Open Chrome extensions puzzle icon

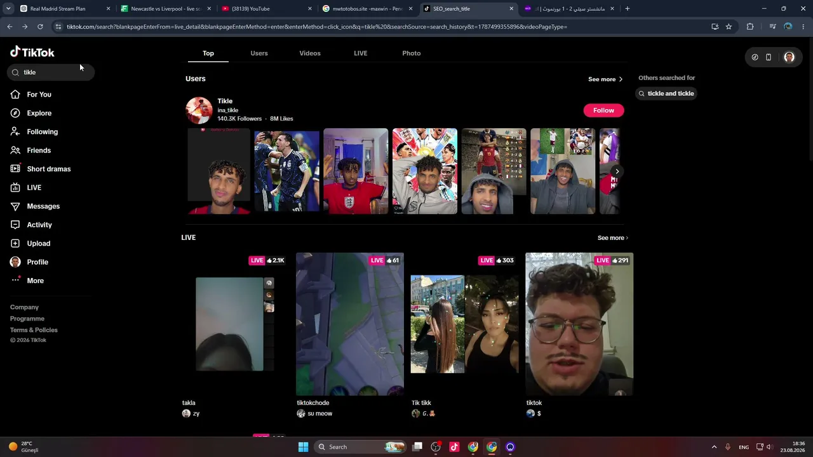pos(750,27)
